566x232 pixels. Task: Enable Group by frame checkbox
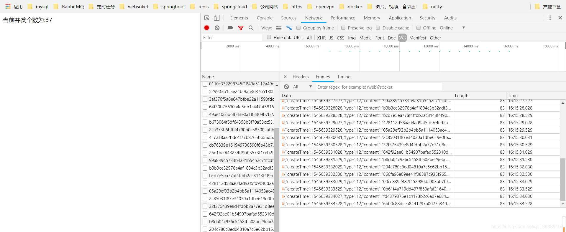click(298, 28)
